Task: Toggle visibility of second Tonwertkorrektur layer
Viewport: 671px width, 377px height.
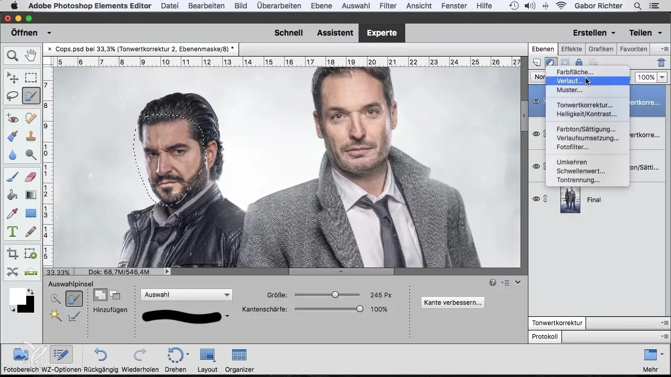Action: point(536,134)
